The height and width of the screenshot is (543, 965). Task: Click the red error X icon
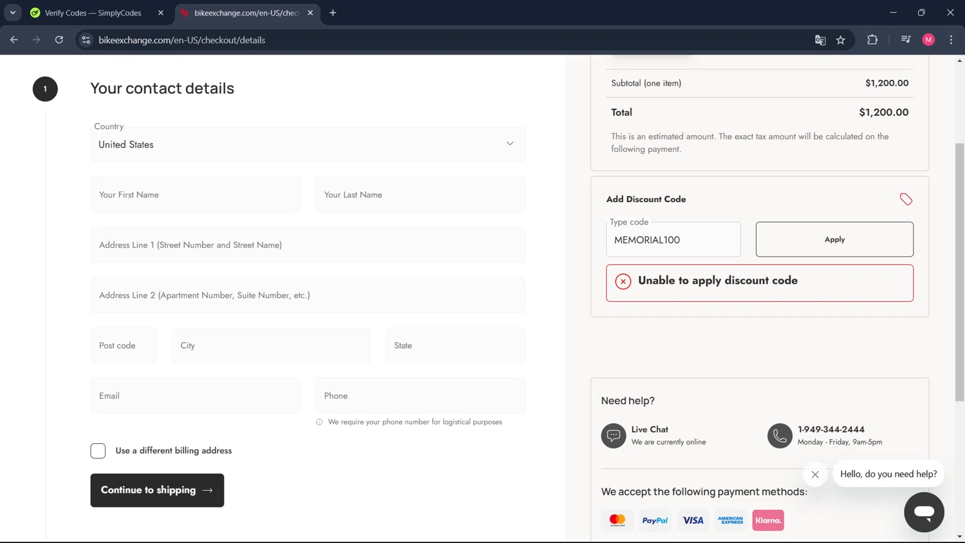[x=623, y=281]
